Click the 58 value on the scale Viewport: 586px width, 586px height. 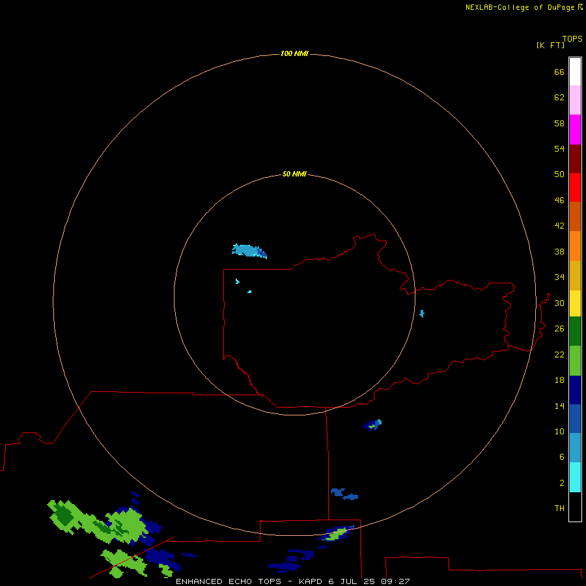(559, 123)
